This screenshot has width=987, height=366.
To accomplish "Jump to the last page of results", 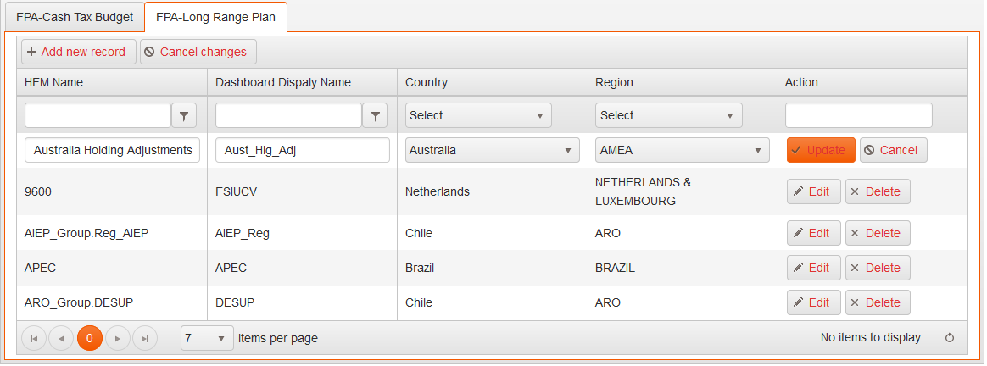I will pos(145,339).
